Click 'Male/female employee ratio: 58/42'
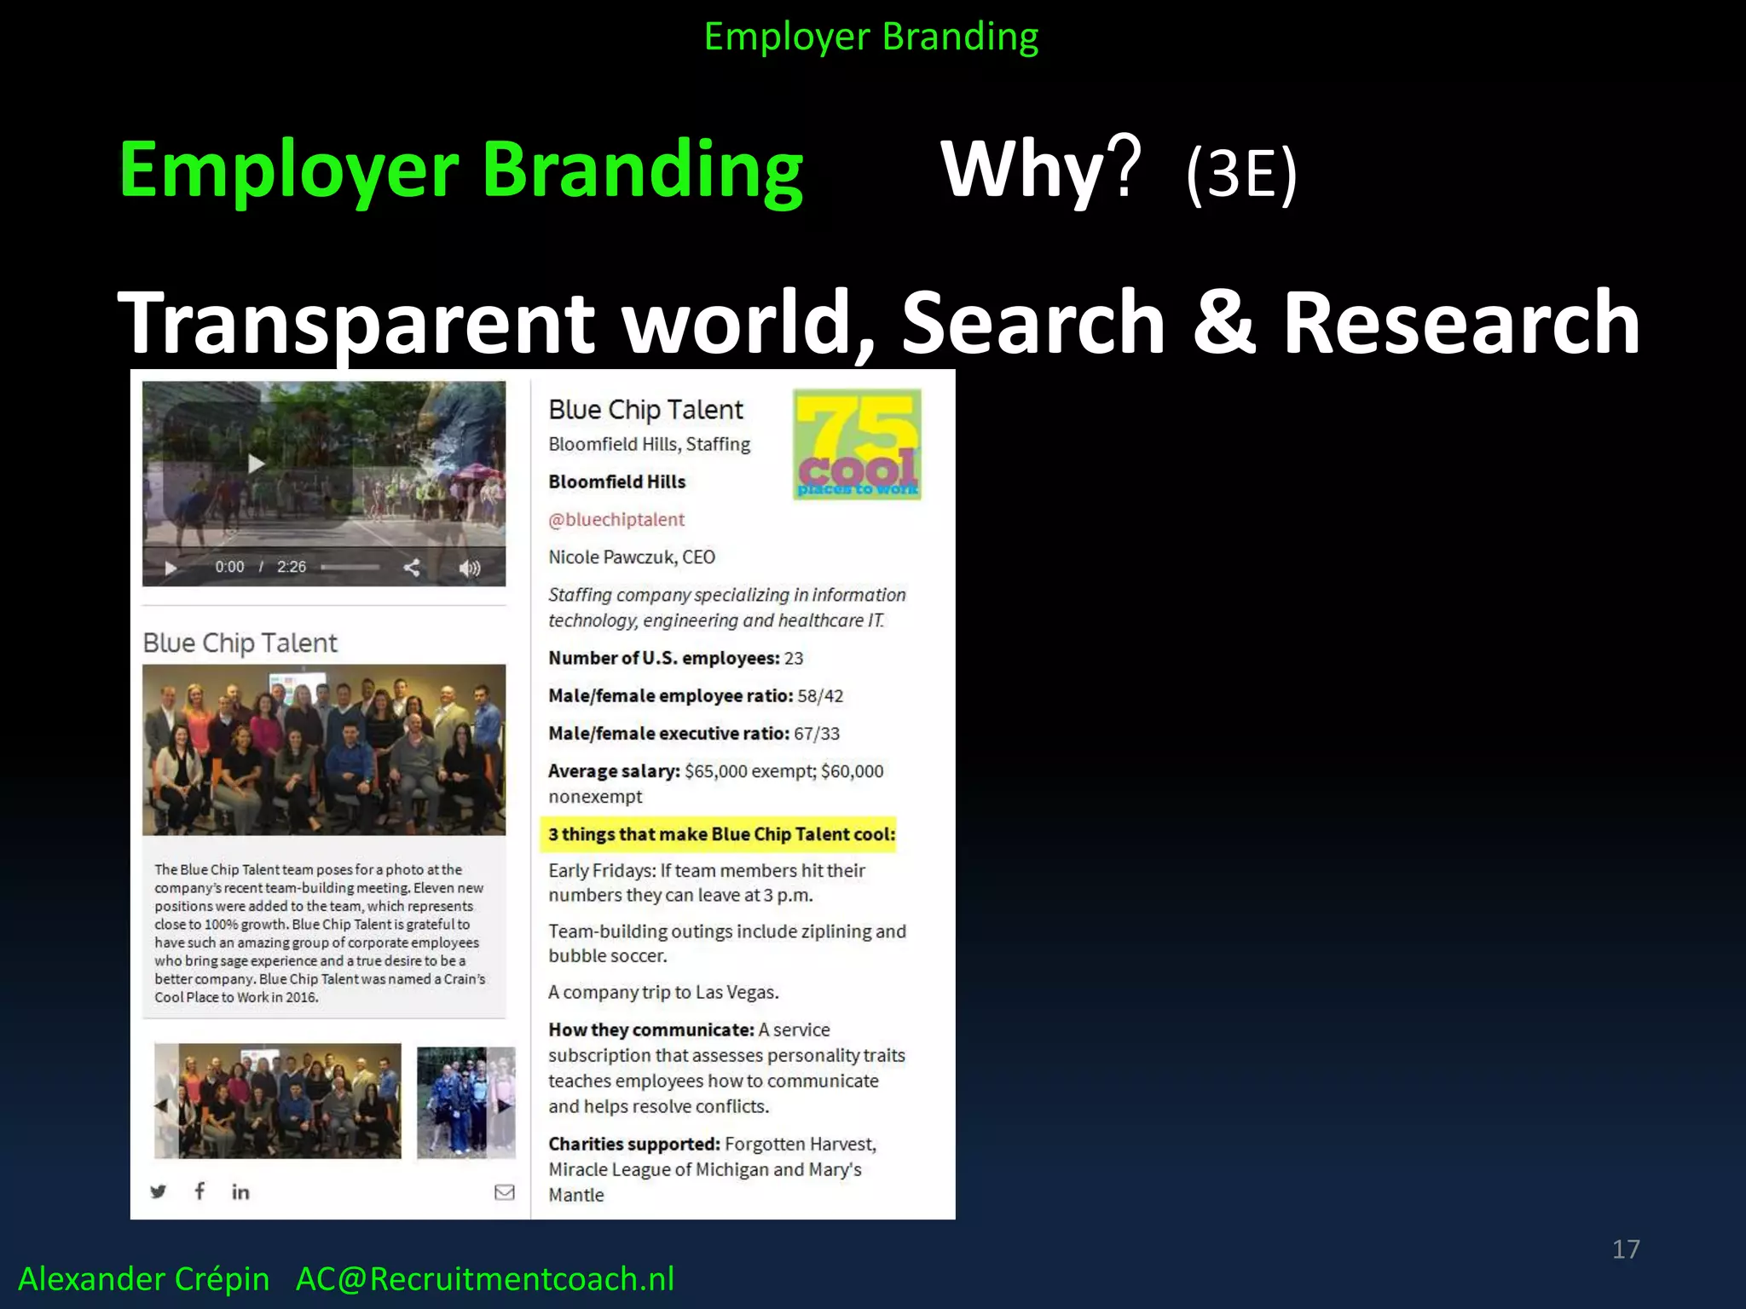The height and width of the screenshot is (1309, 1746). point(696,696)
